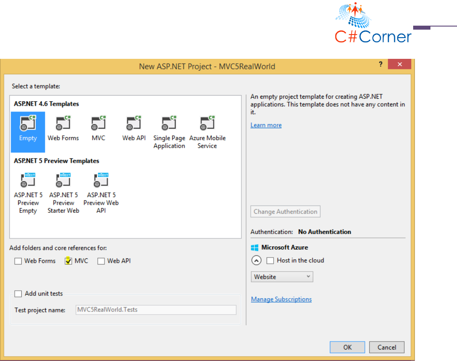Choose Single Page Application template
This screenshot has height=361, width=457.
tap(169, 132)
